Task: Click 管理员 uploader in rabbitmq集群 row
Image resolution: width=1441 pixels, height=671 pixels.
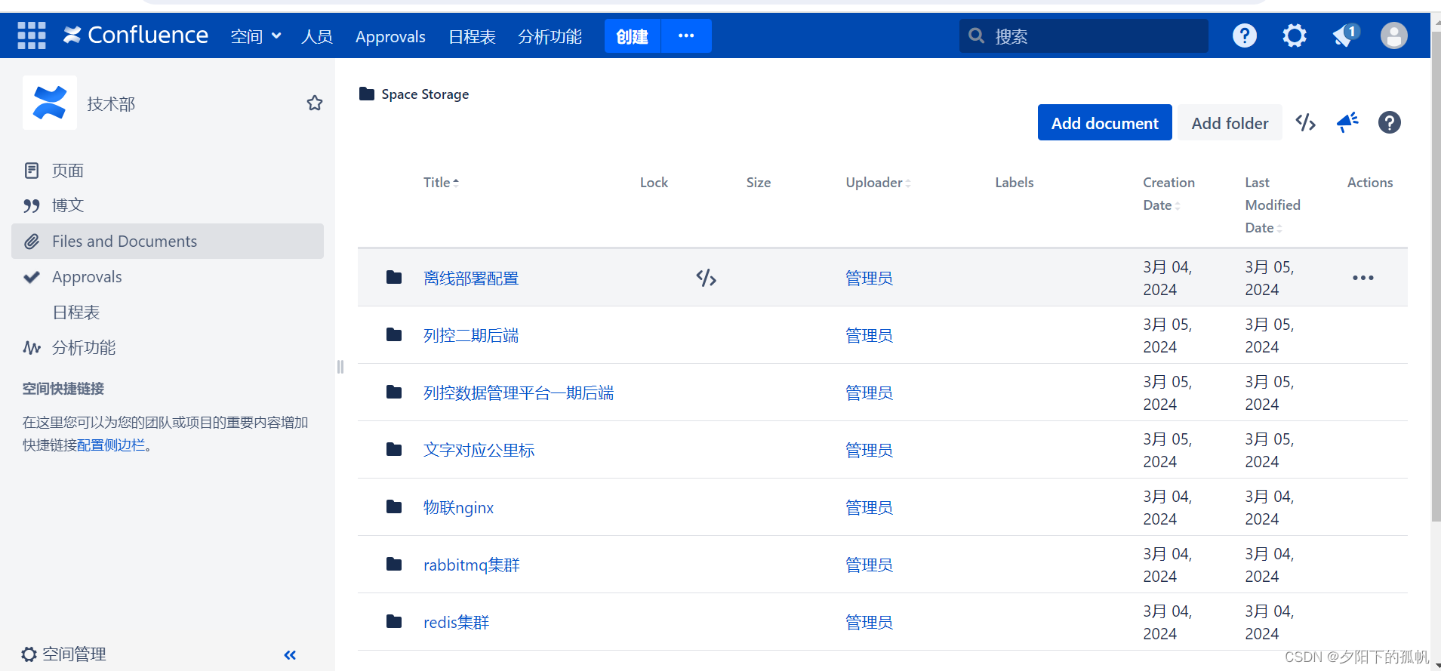Action: 869,565
